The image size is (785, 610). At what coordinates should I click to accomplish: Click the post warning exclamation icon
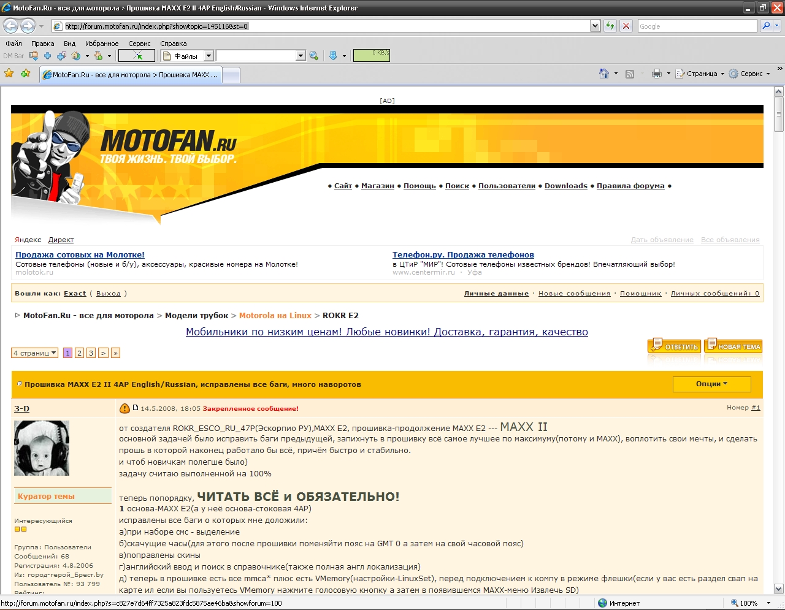point(124,408)
